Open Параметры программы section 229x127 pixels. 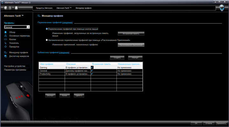coord(15,70)
